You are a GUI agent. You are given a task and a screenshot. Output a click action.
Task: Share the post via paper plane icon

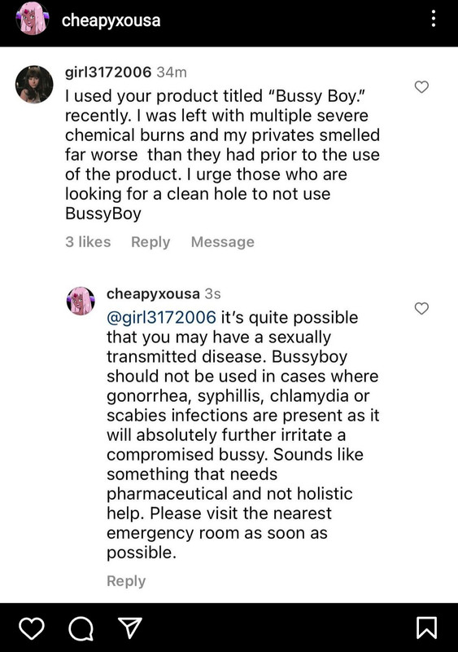(x=130, y=628)
